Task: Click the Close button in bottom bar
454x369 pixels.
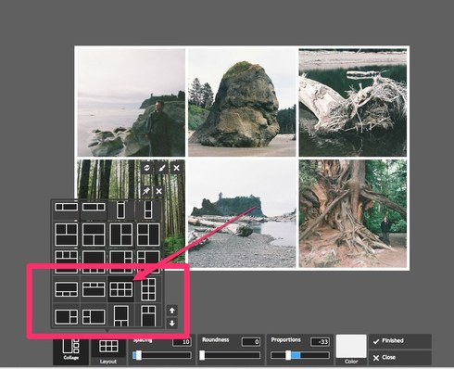Action: (x=399, y=358)
